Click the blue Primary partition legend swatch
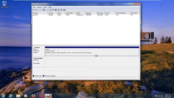This screenshot has width=174, height=98. tap(44, 76)
